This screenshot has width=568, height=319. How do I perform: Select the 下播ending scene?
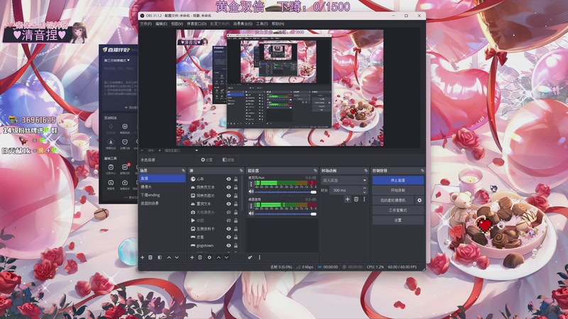point(163,195)
